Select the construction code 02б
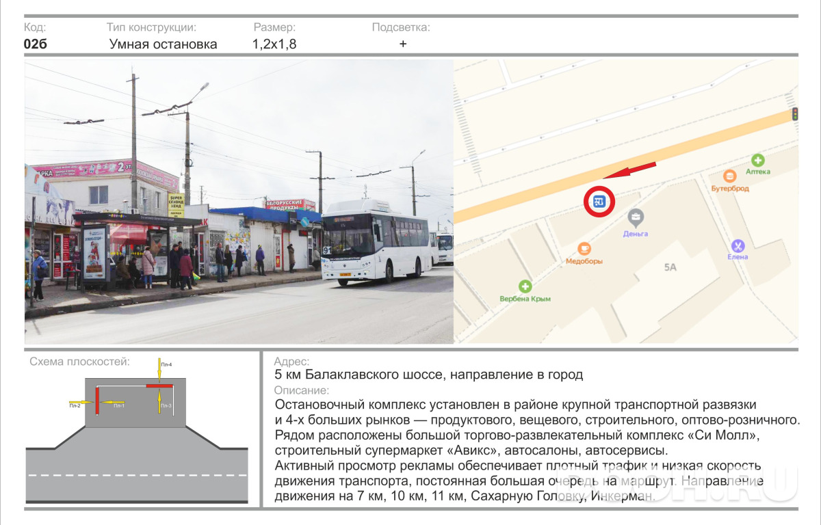Screen dimensions: 821x525 [36, 44]
